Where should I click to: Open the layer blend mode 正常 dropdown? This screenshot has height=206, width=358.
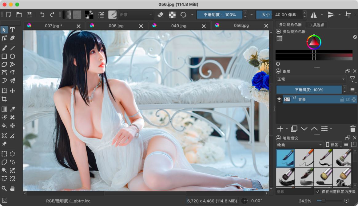pyautogui.click(x=311, y=79)
